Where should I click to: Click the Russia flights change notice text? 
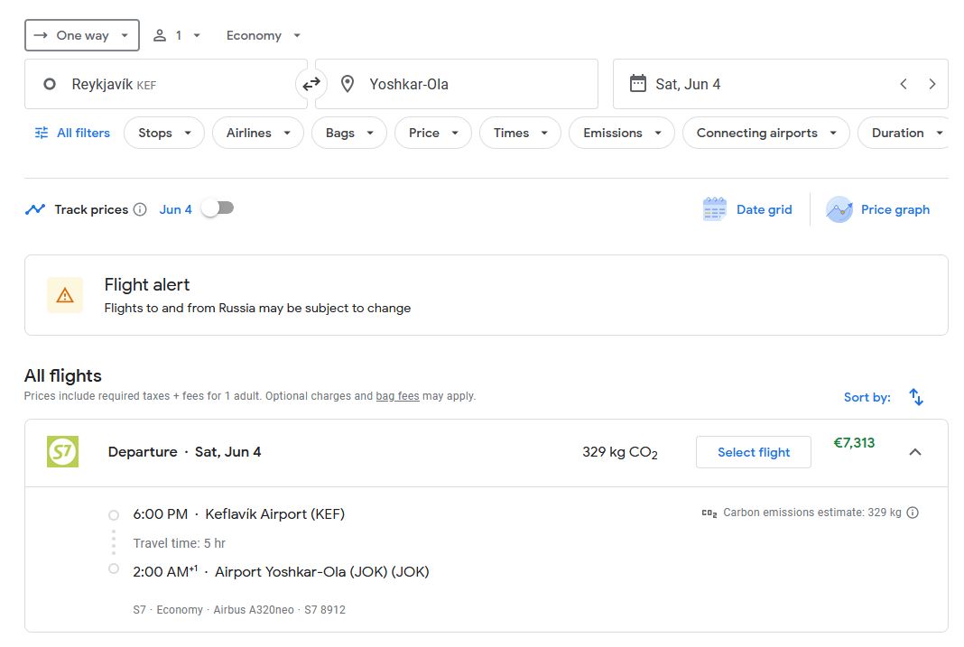pos(257,308)
